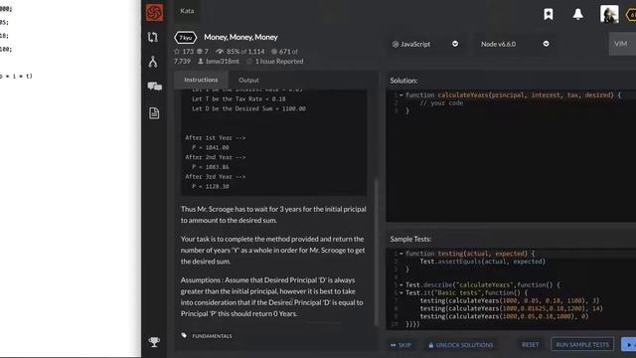
Task: Open the training icon in sidebar
Action: [153, 38]
